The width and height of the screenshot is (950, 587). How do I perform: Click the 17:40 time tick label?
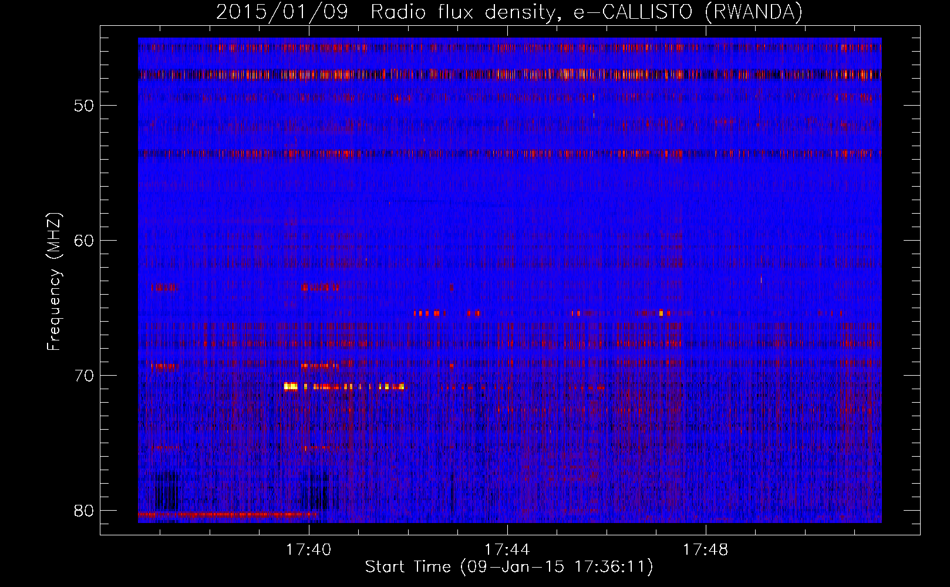coord(308,549)
